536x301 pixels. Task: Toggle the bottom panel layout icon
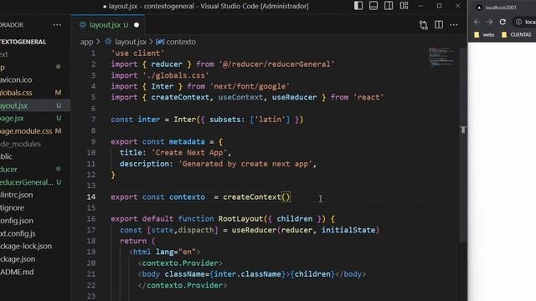pyautogui.click(x=374, y=6)
